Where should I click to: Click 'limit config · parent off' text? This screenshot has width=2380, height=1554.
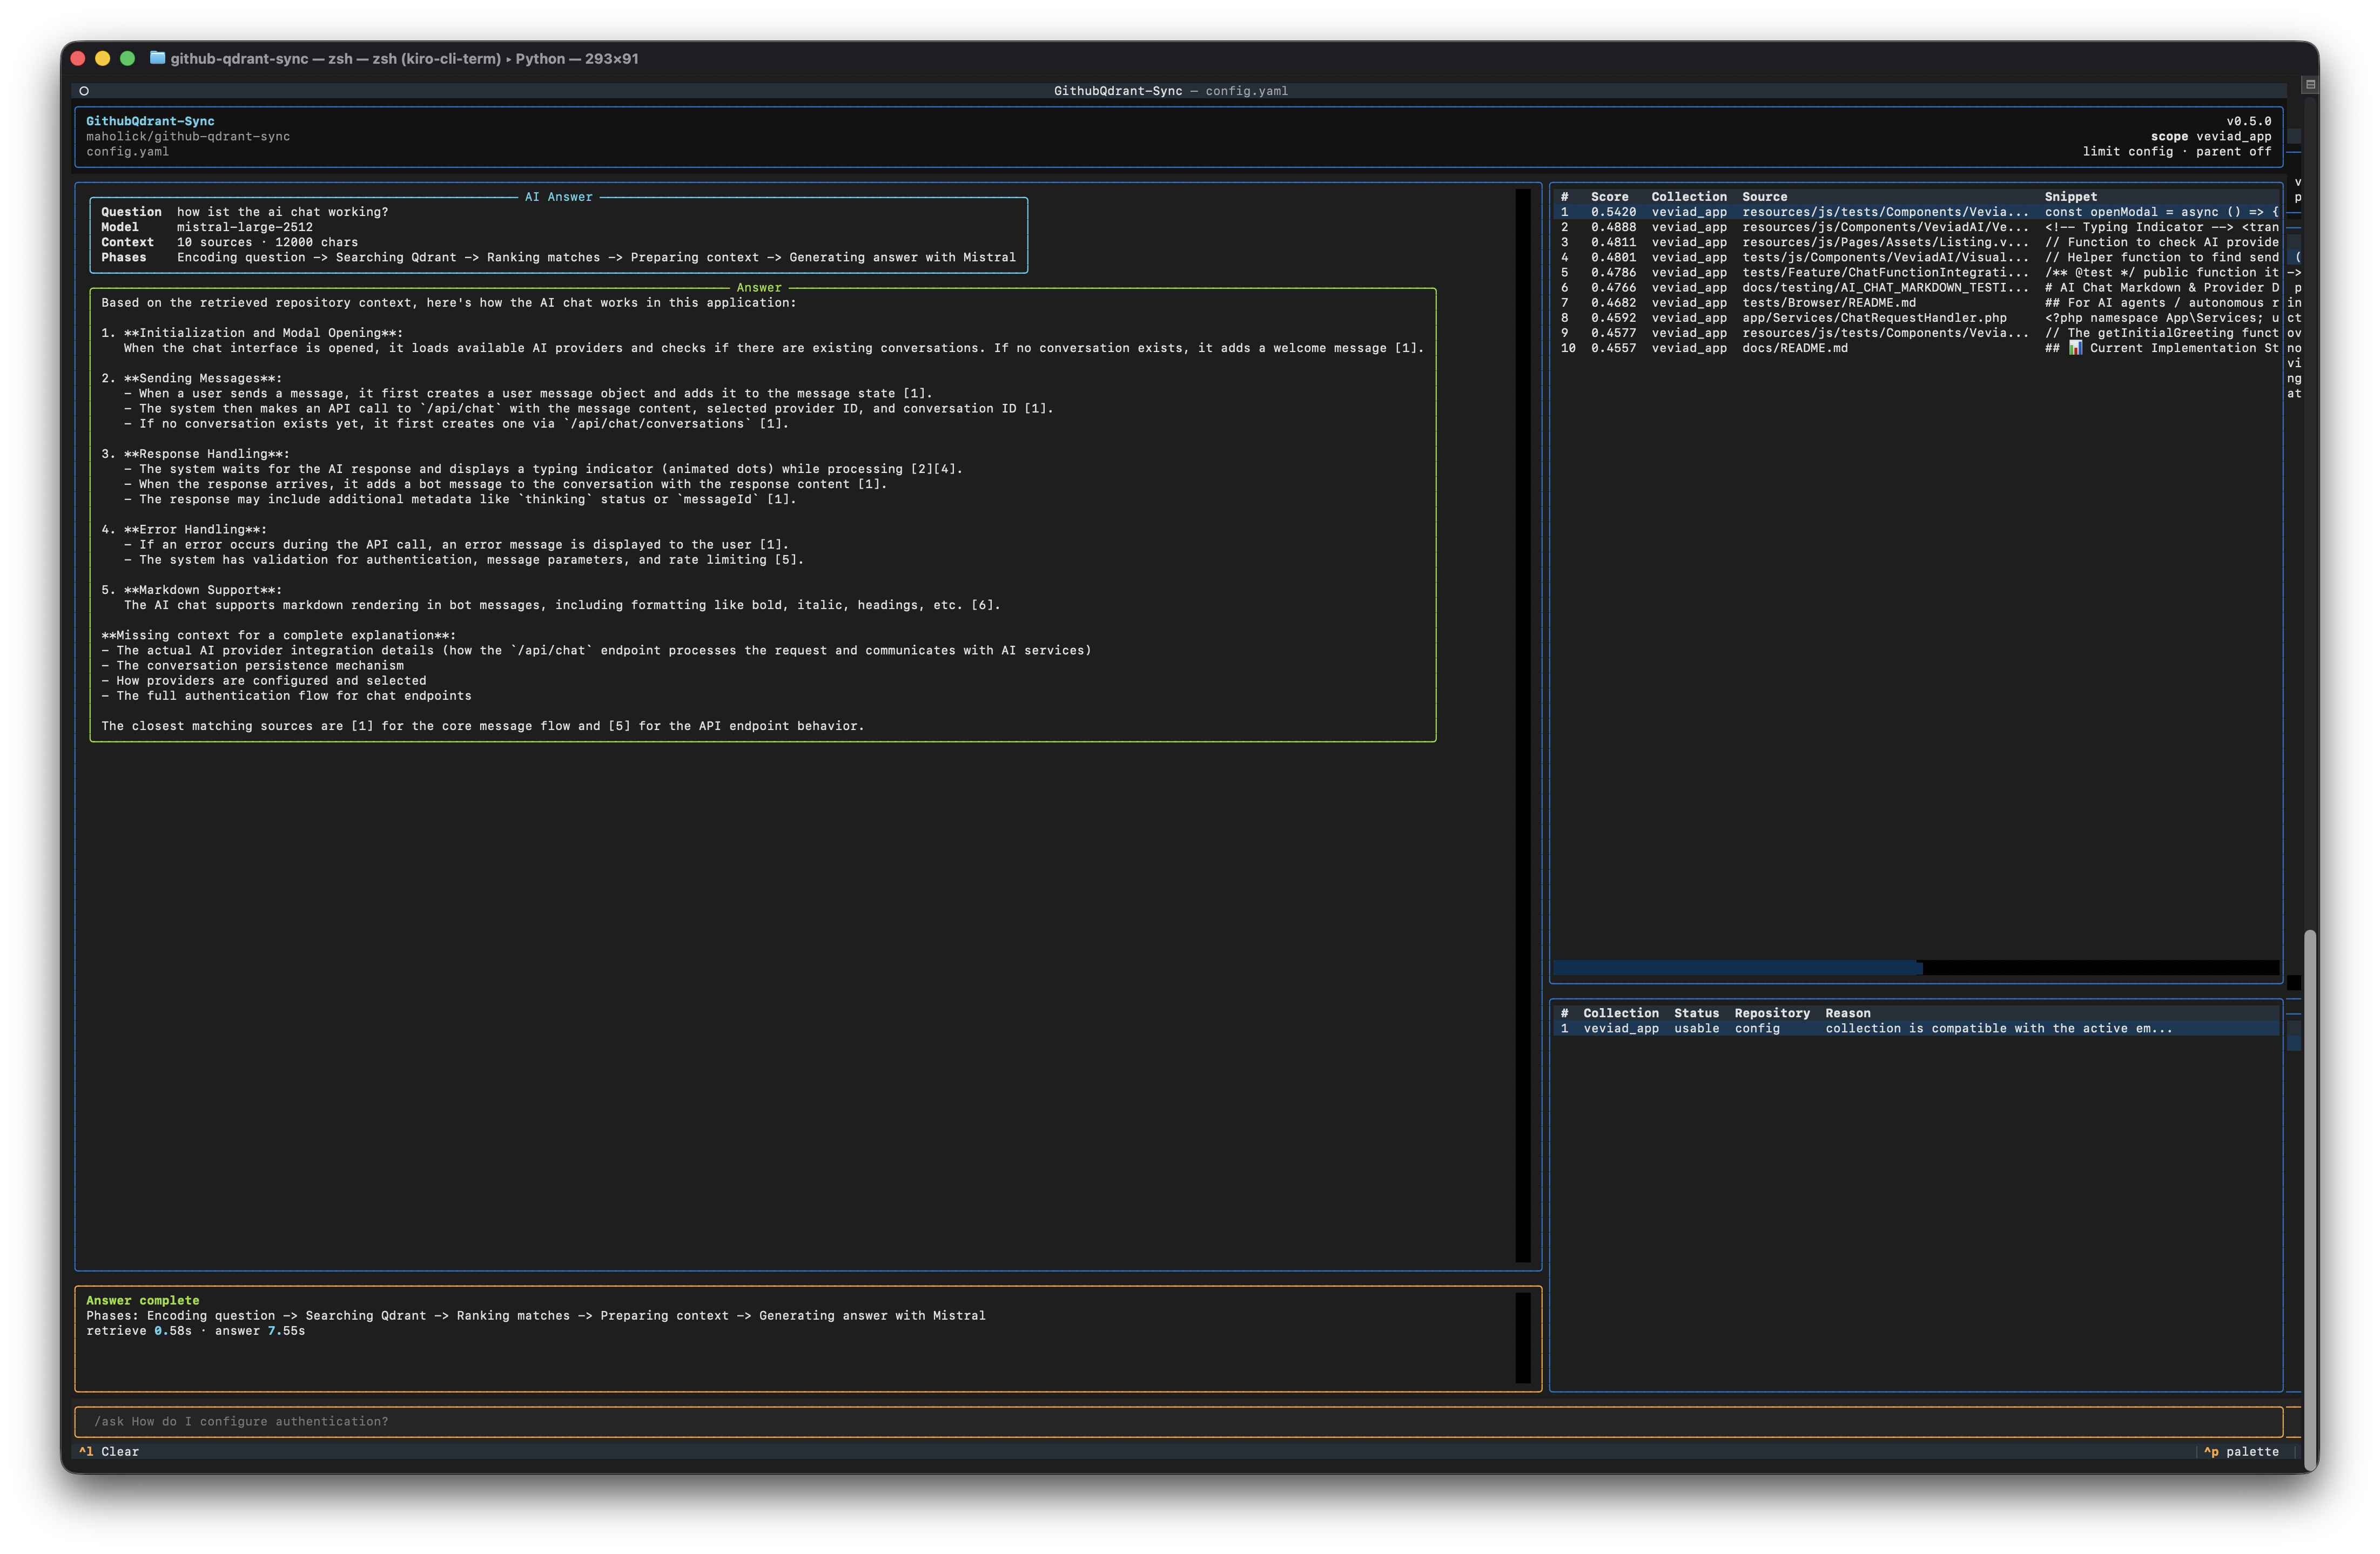(2177, 152)
